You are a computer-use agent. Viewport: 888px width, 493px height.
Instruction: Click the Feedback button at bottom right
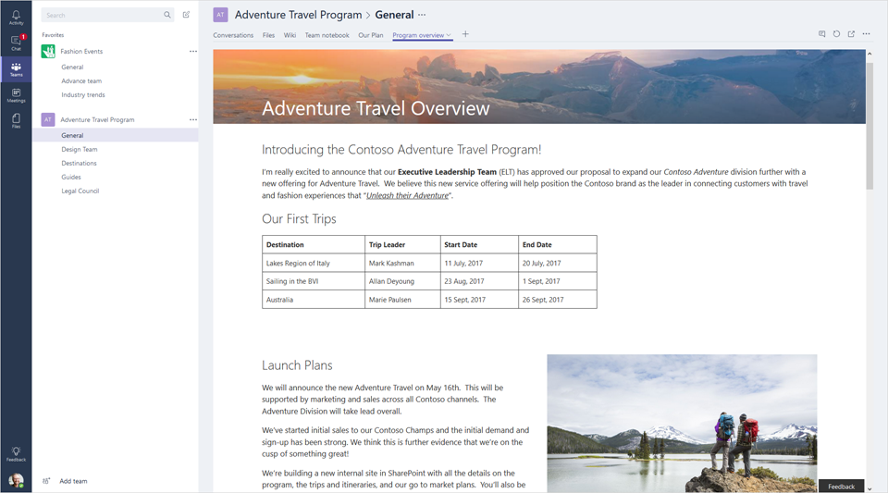[x=841, y=487]
